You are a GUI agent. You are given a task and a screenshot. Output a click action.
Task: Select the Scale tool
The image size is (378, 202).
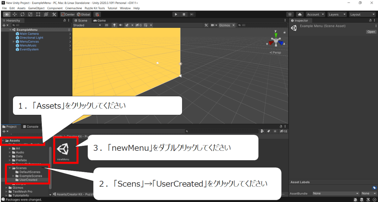[30, 14]
